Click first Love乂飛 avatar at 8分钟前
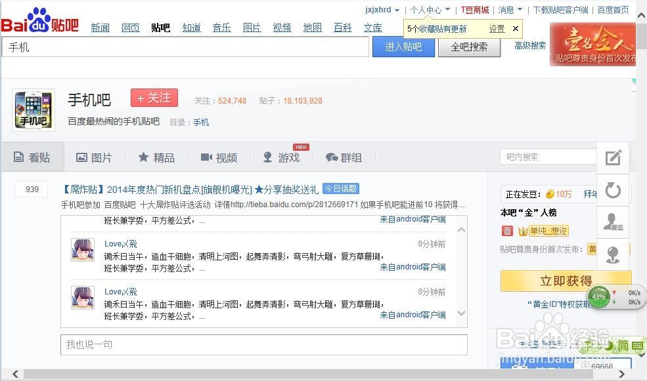Screen dimensions: 647x381 (83, 250)
